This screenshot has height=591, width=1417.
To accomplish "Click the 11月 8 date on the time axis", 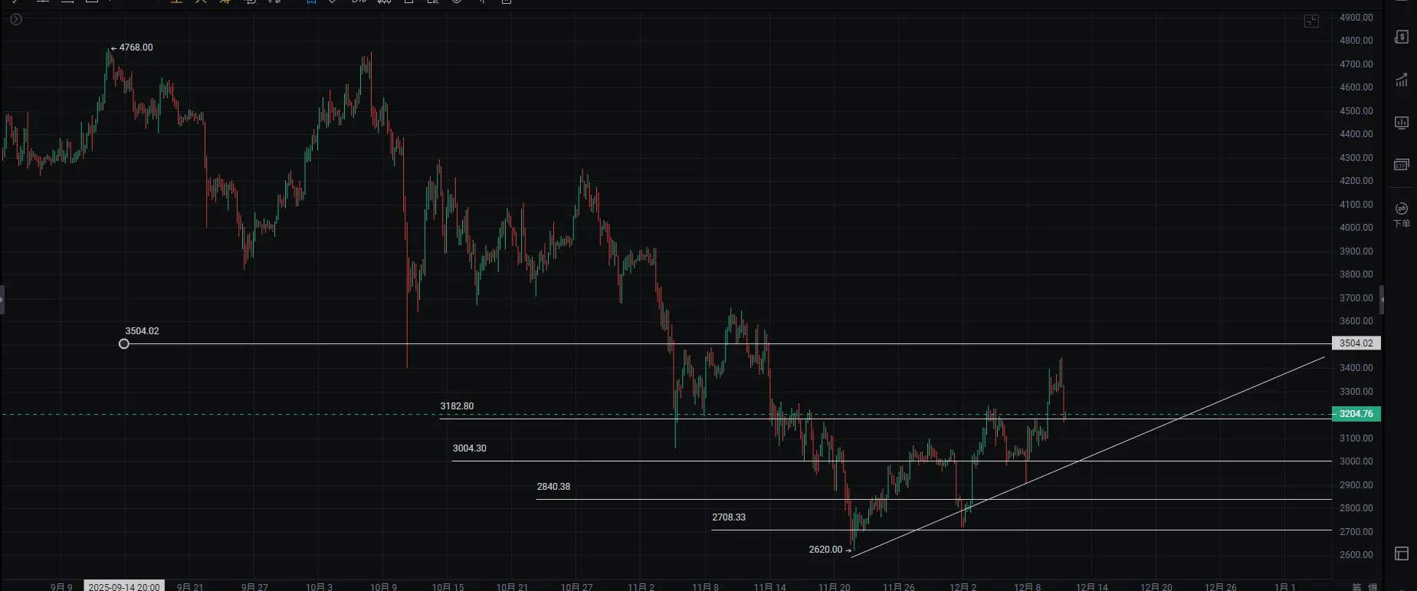I will click(705, 587).
